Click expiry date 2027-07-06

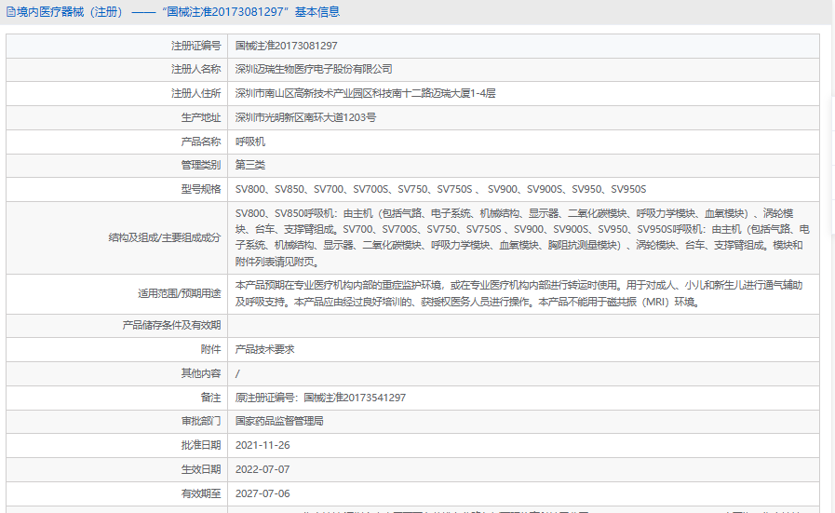(263, 493)
